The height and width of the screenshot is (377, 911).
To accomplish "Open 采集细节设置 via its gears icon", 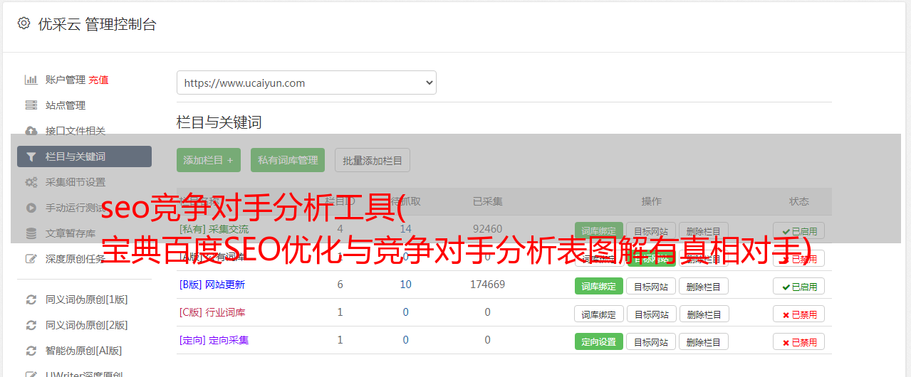I will pyautogui.click(x=31, y=182).
